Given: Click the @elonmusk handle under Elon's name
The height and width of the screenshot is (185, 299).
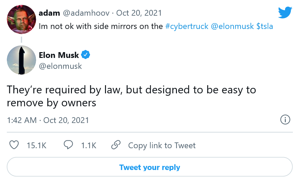Looking at the screenshot, I should point(60,66).
